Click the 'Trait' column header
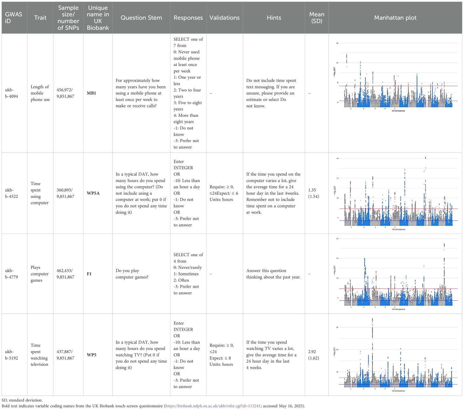The width and height of the screenshot is (464, 410). (40, 18)
